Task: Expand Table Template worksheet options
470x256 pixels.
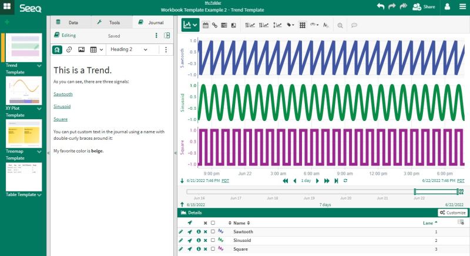Action: (39, 195)
